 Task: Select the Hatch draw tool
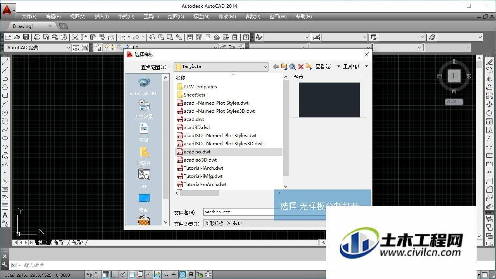5,181
